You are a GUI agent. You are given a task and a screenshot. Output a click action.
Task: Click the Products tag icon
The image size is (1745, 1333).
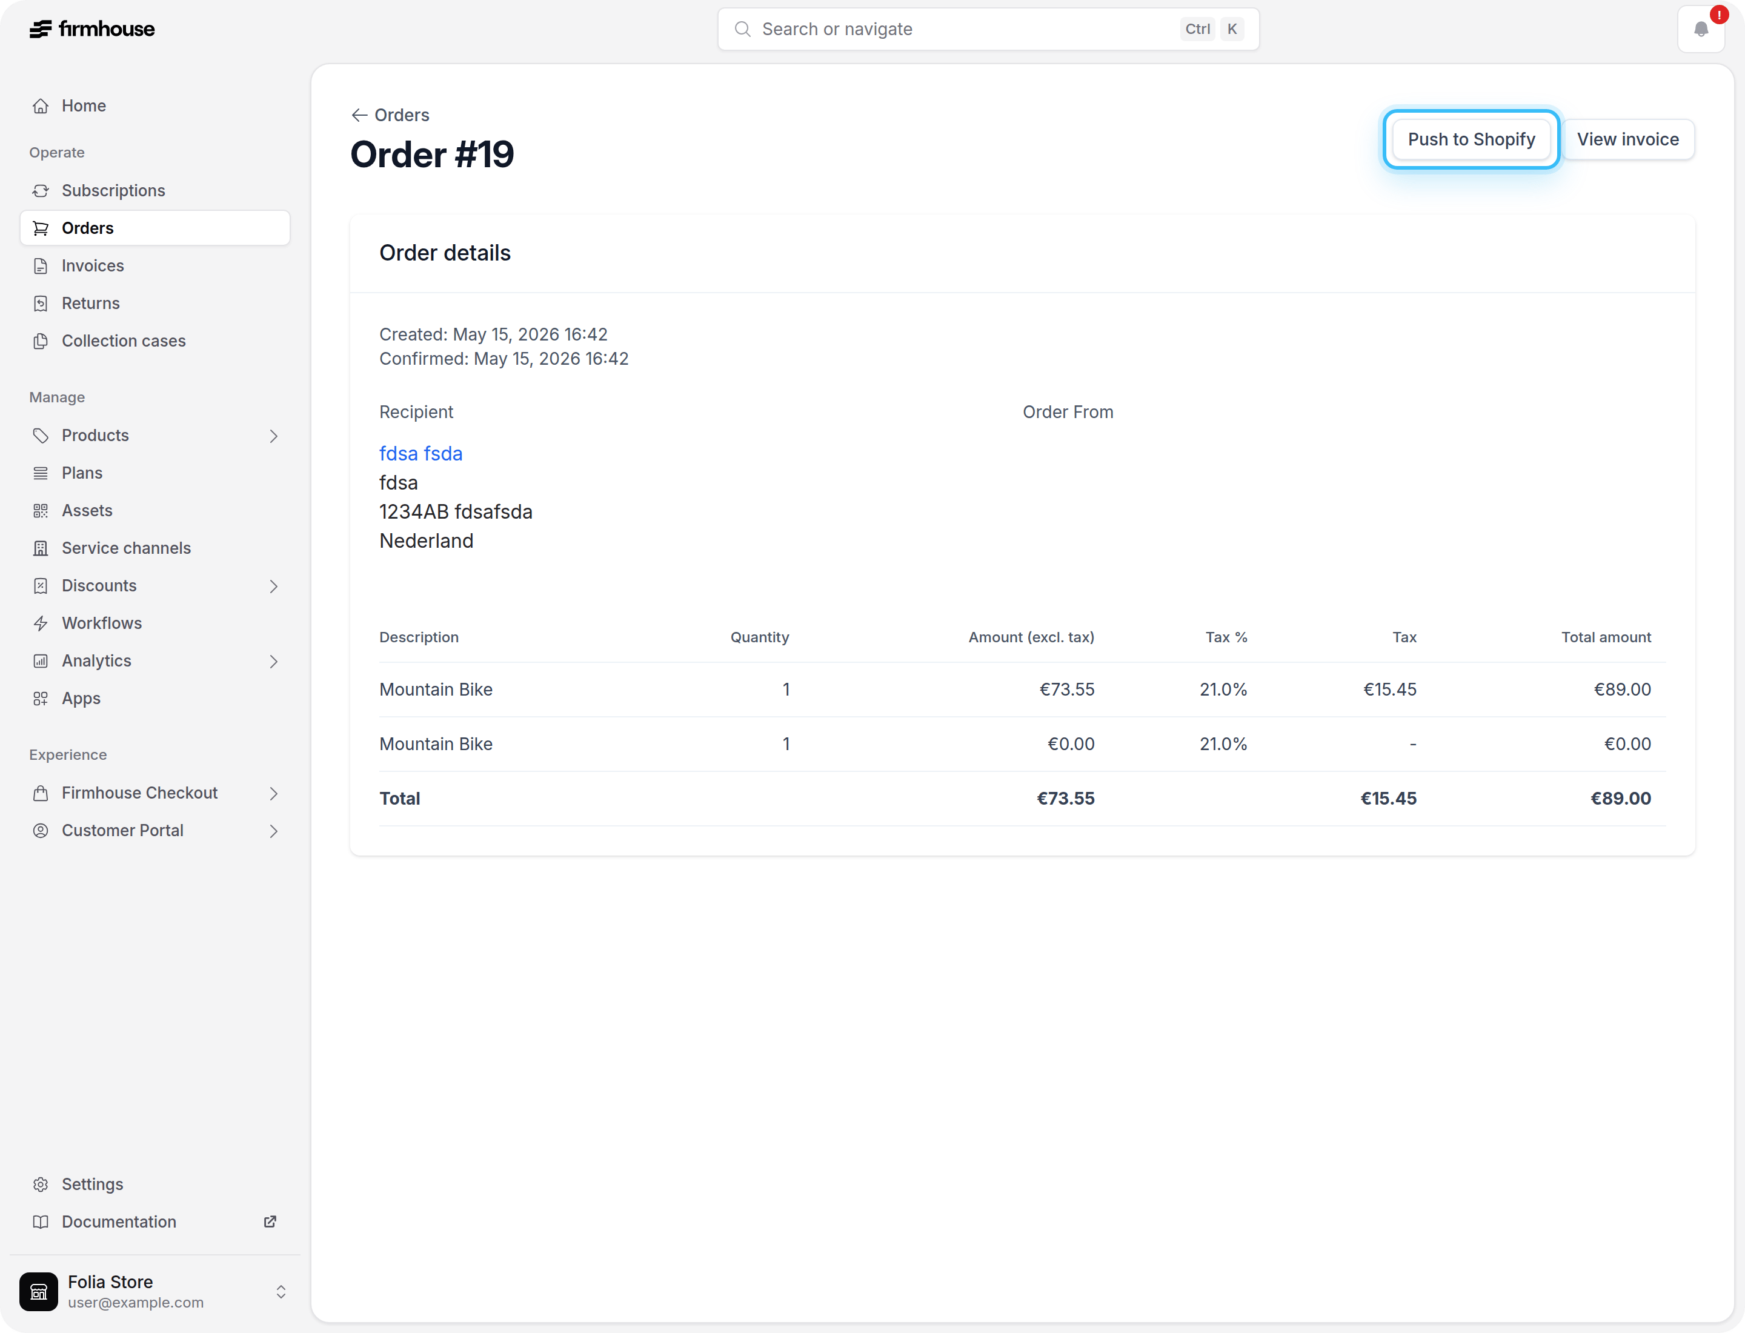[41, 435]
